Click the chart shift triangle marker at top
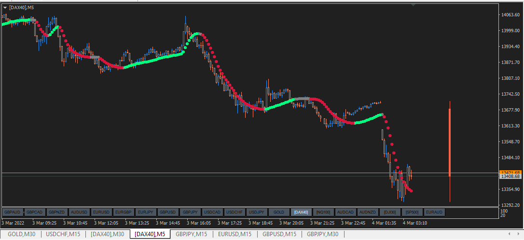524x240 pixels. coord(414,5)
